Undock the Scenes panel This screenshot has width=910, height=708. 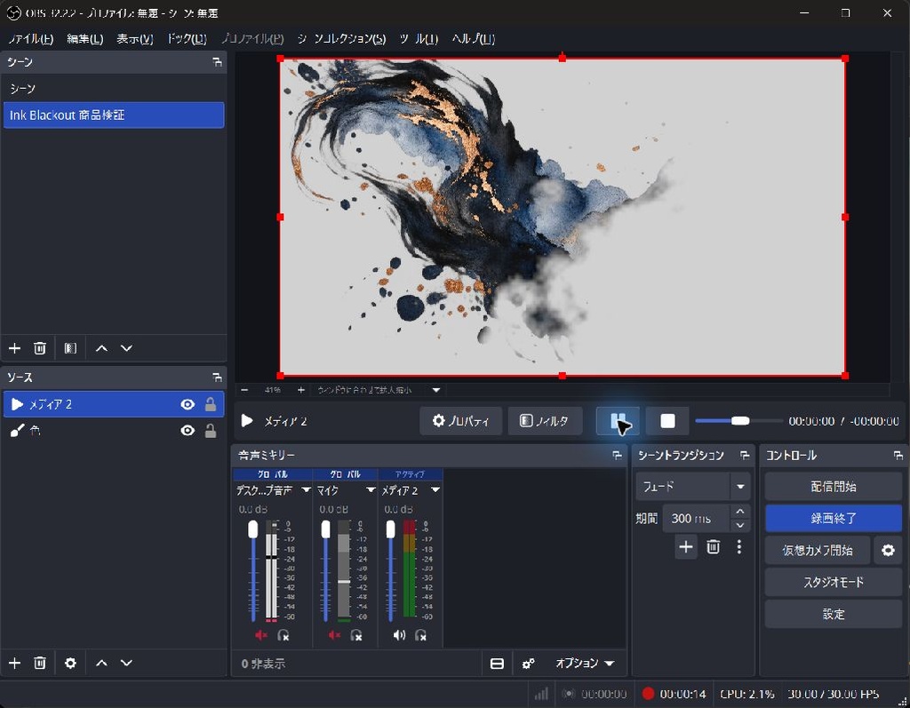pos(217,62)
